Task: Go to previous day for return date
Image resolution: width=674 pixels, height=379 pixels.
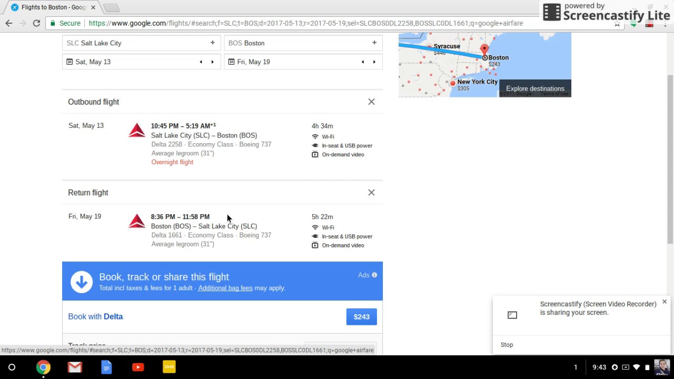Action: pyautogui.click(x=362, y=62)
